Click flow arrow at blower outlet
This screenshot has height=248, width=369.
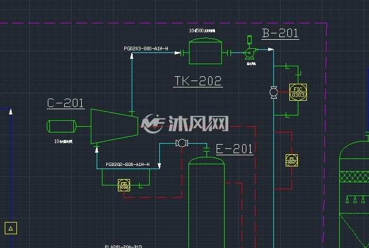(x=271, y=49)
